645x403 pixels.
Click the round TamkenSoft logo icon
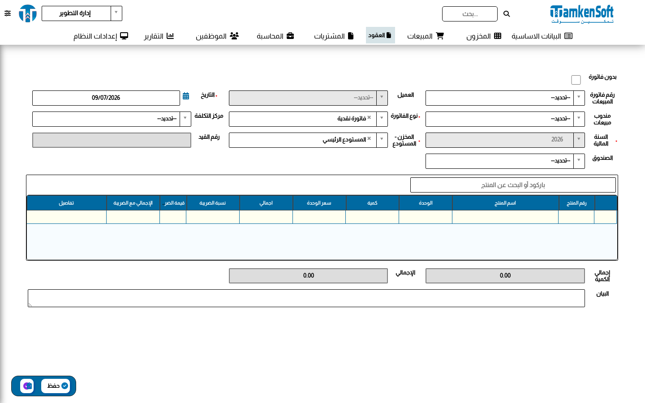tap(28, 13)
